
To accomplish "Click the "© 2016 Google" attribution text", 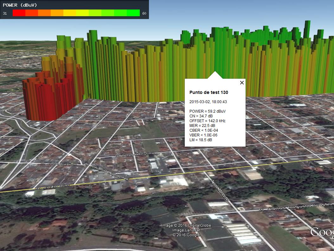I will pyautogui.click(x=186, y=235).
